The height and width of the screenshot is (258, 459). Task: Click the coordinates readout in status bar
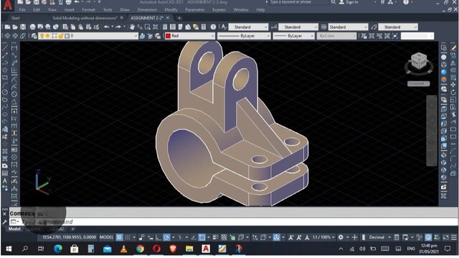69,237
